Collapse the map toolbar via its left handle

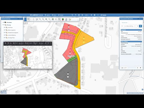(25, 19)
